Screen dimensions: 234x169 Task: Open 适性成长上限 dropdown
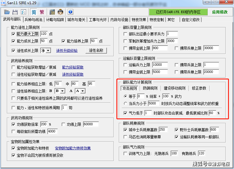[48, 51]
